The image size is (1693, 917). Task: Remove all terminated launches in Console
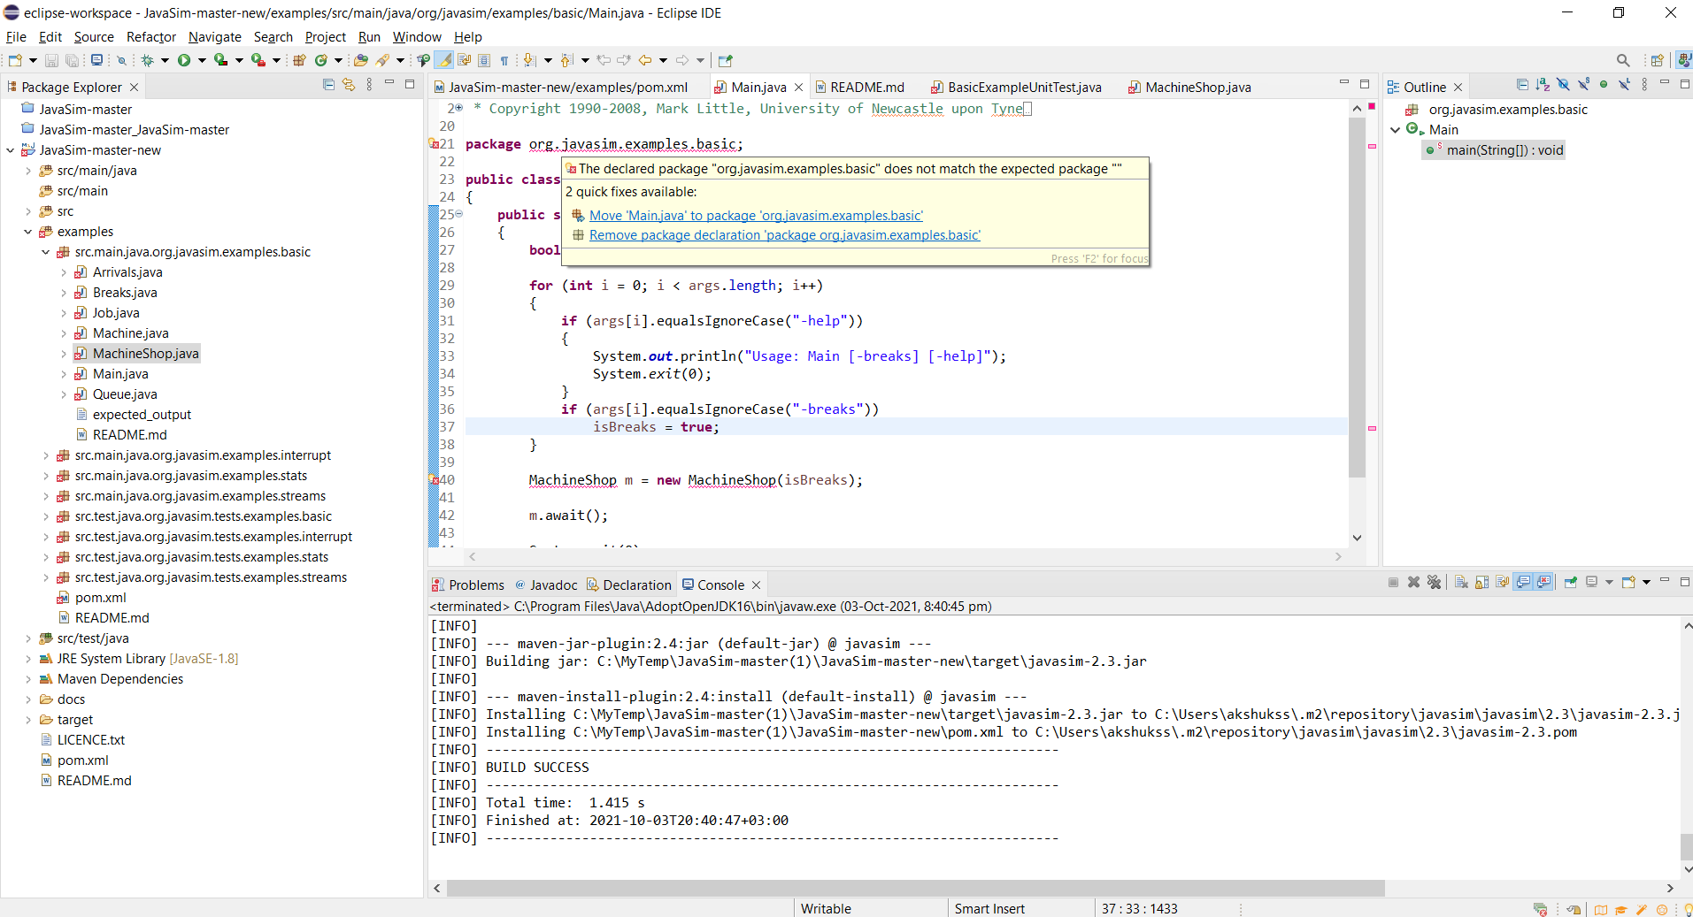(x=1434, y=582)
